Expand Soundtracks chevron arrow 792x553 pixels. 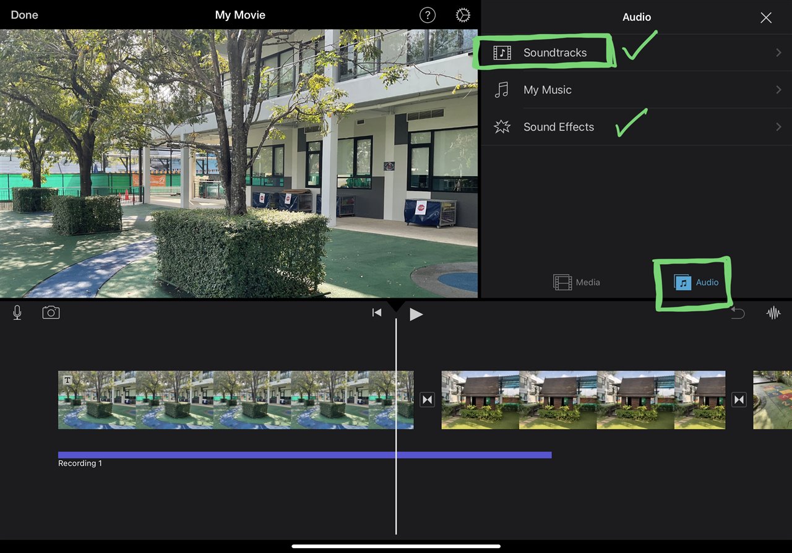pos(778,53)
